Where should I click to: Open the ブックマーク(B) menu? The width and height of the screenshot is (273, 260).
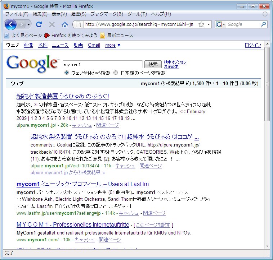coord(107,14)
